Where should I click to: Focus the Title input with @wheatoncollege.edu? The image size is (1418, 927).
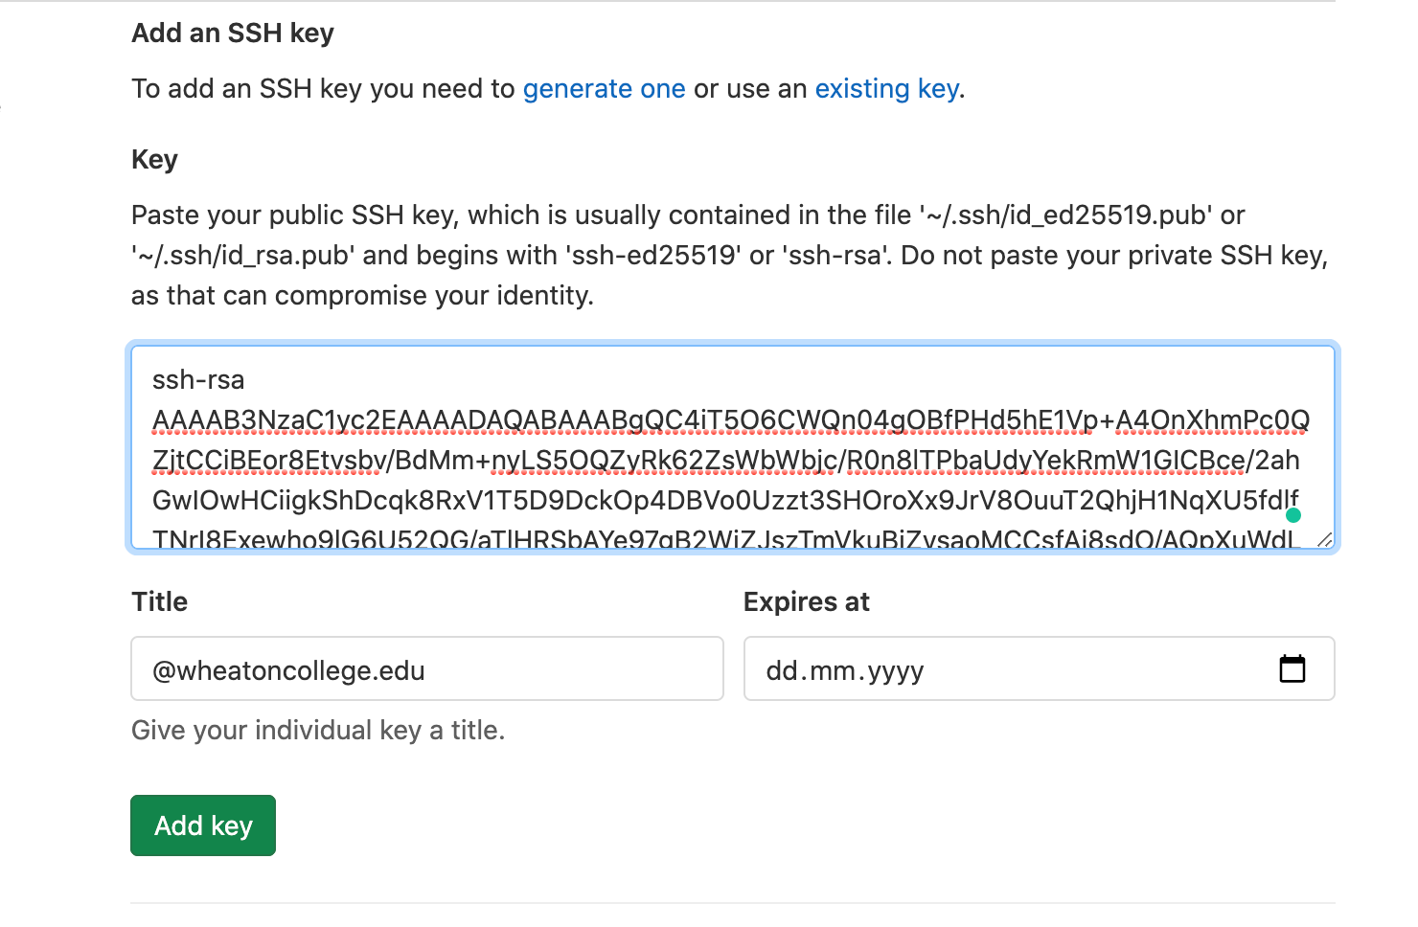click(427, 668)
